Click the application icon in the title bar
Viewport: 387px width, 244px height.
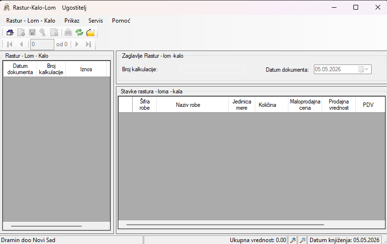point(7,7)
